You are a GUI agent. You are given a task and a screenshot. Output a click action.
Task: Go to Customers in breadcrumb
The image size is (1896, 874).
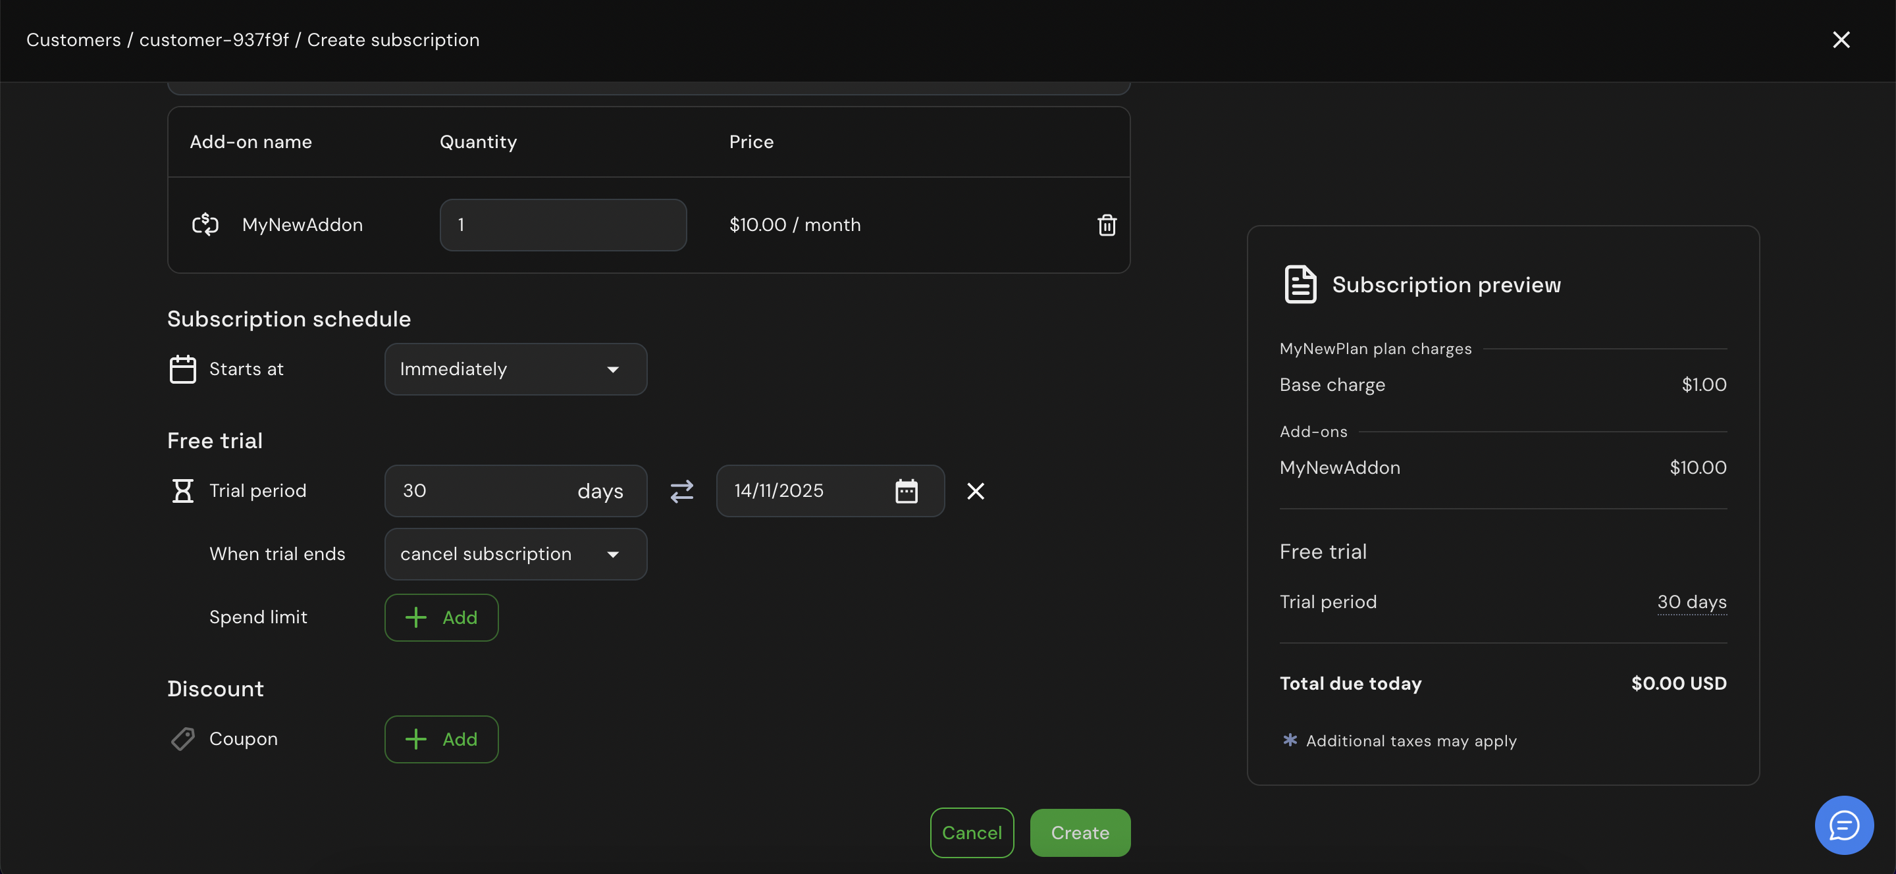74,39
